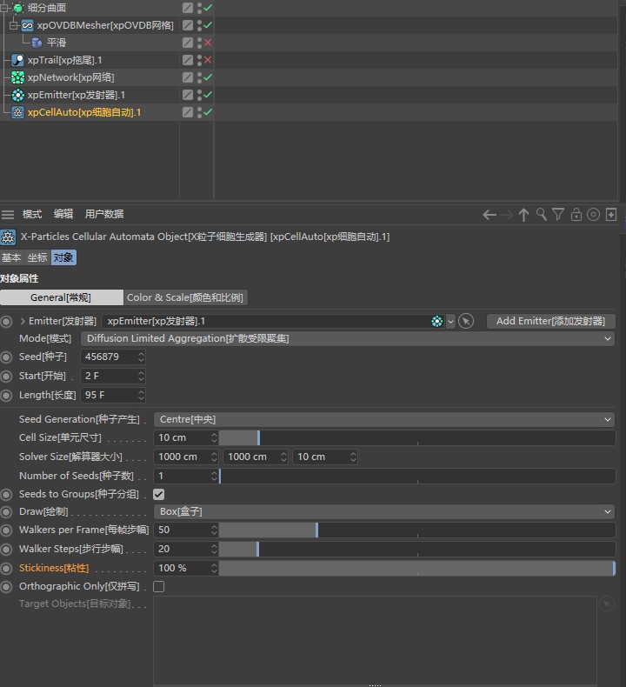Click the visibility dots for xpEmitter row

(199, 95)
